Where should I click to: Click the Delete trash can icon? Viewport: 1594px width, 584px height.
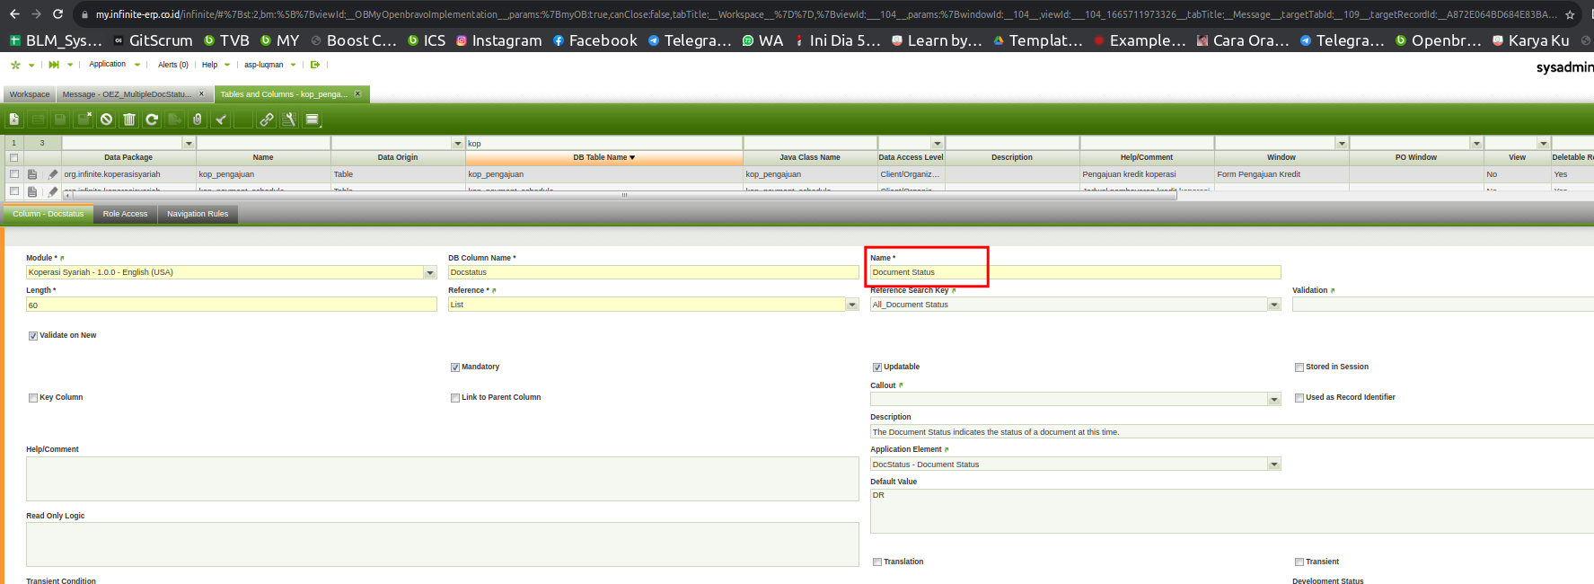pos(129,119)
